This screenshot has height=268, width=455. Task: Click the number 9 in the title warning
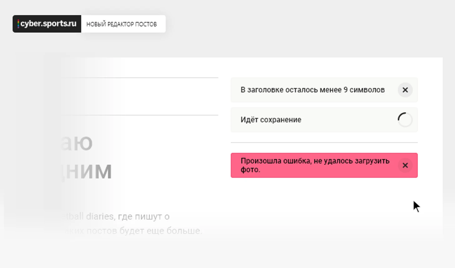(345, 90)
